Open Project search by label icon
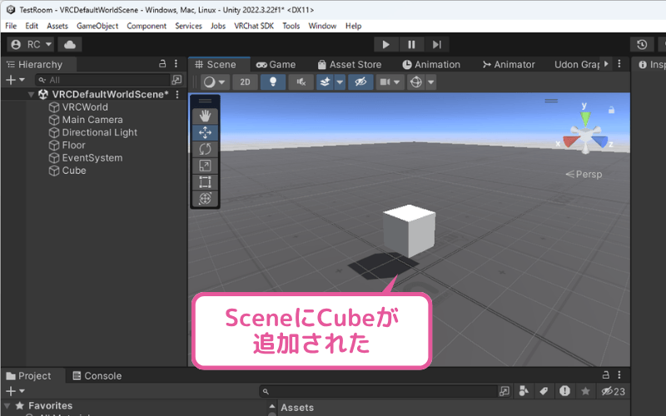Screen dimensions: 666x416 coord(544,391)
